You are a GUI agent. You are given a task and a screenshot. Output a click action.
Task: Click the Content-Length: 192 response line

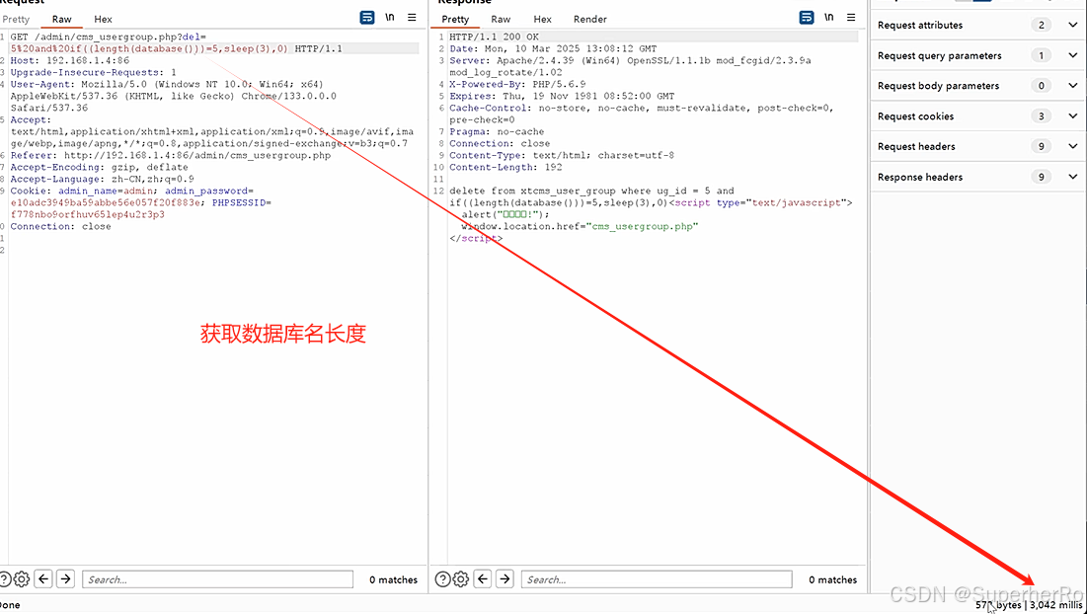pyautogui.click(x=505, y=167)
